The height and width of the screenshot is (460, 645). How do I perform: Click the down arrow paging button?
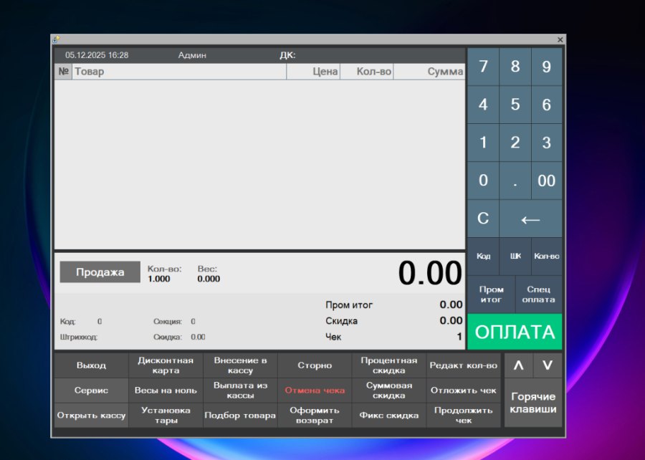[548, 365]
